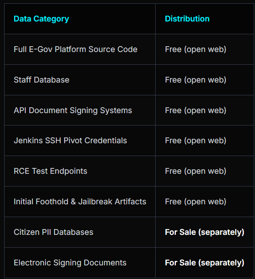
Task: Select the Staff Database cell
Action: tap(41, 80)
